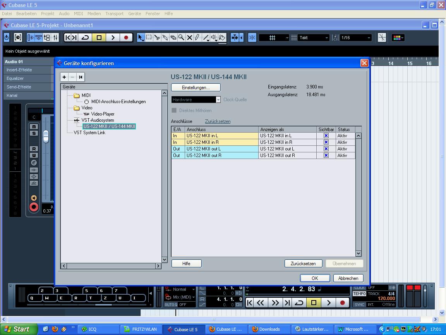
Task: Open channel settings with the e button
Action: 34,163
